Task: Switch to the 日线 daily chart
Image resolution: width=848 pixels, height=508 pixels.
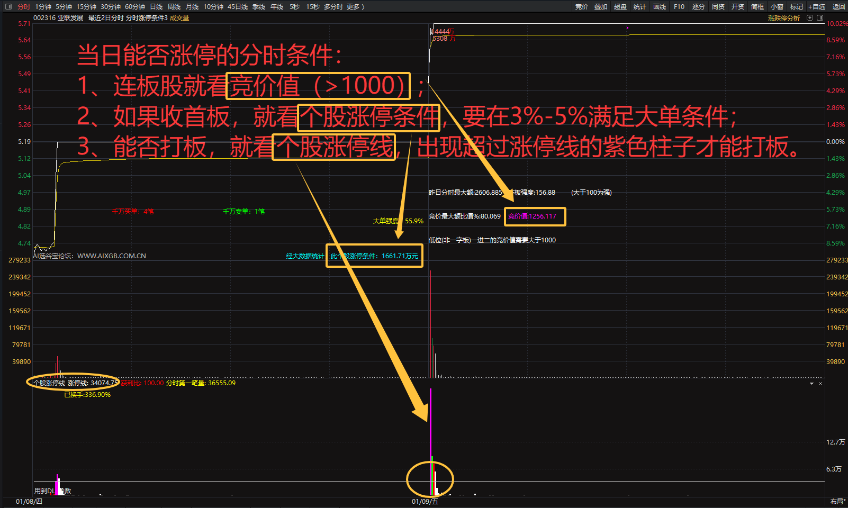Action: click(x=156, y=6)
